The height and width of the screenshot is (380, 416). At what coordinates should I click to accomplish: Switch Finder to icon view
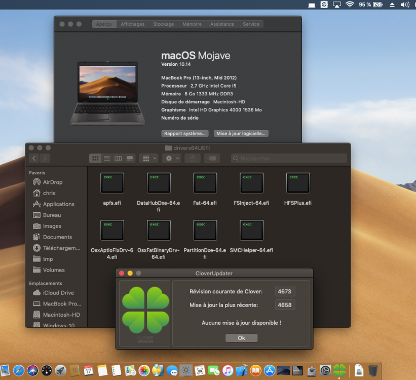(95, 159)
